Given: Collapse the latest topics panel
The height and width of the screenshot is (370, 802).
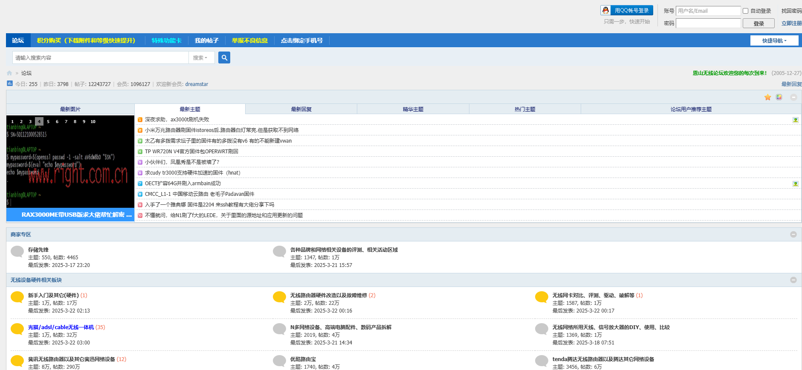Looking at the screenshot, I should coord(793,98).
